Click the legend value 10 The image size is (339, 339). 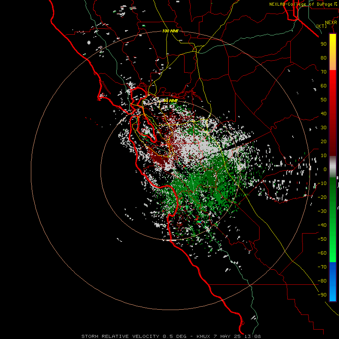point(324,156)
